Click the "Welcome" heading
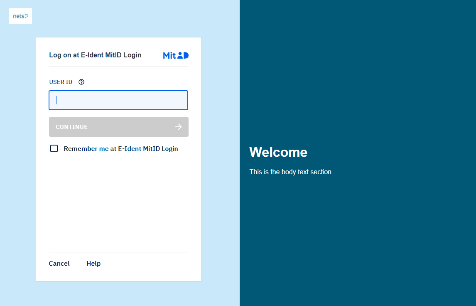This screenshot has width=476, height=306. (278, 152)
